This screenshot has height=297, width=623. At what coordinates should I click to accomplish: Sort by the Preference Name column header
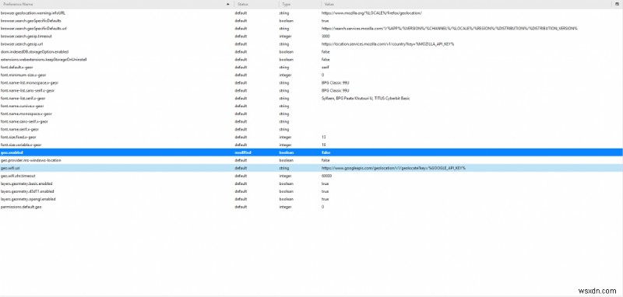pos(117,5)
